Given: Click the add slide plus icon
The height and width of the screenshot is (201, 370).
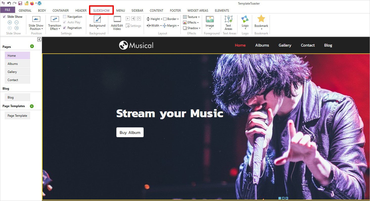Looking at the screenshot, I should [10, 23].
